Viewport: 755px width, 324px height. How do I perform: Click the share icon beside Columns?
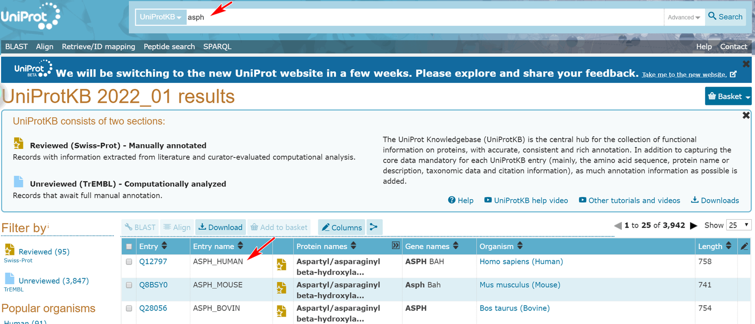(x=374, y=227)
